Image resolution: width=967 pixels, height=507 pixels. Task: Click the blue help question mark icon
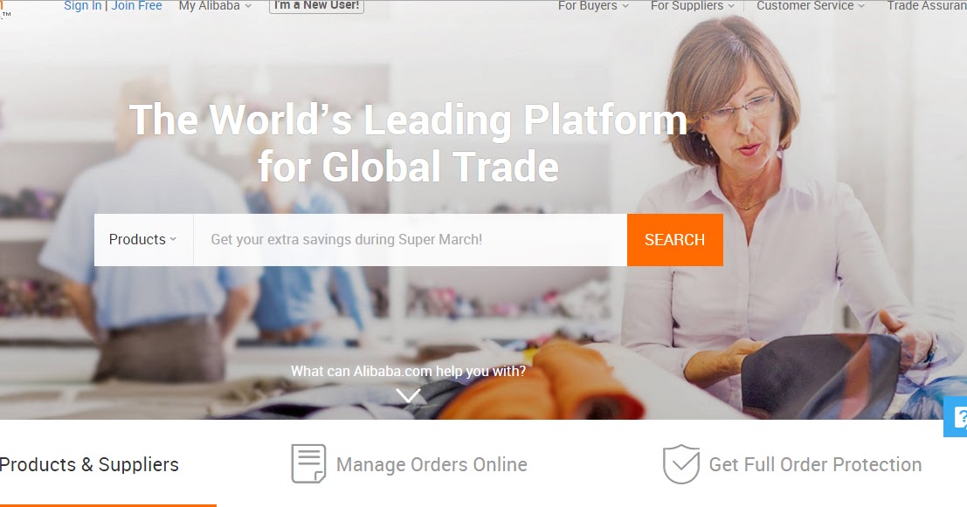pyautogui.click(x=957, y=417)
